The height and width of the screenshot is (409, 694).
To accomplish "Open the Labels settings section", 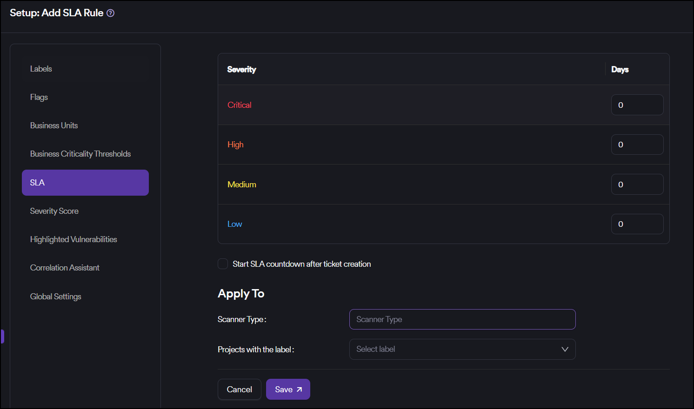I will (x=41, y=69).
